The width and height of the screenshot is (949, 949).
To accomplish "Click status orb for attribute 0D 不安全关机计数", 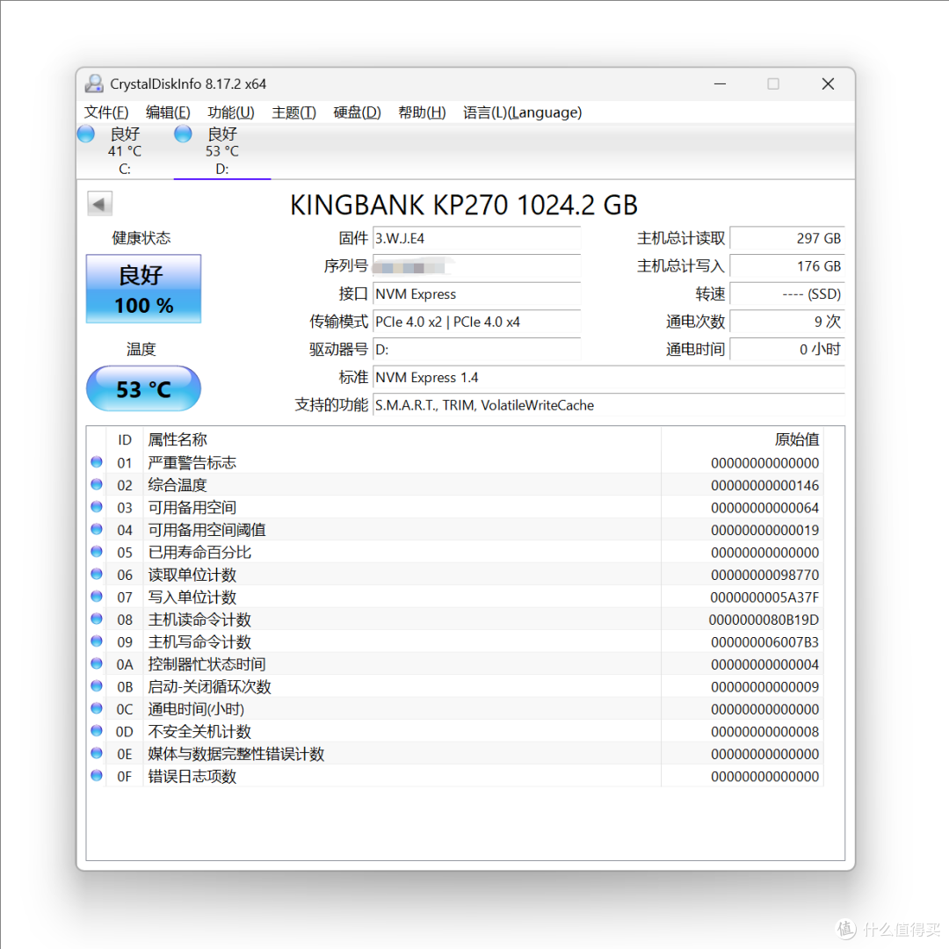I will [97, 731].
